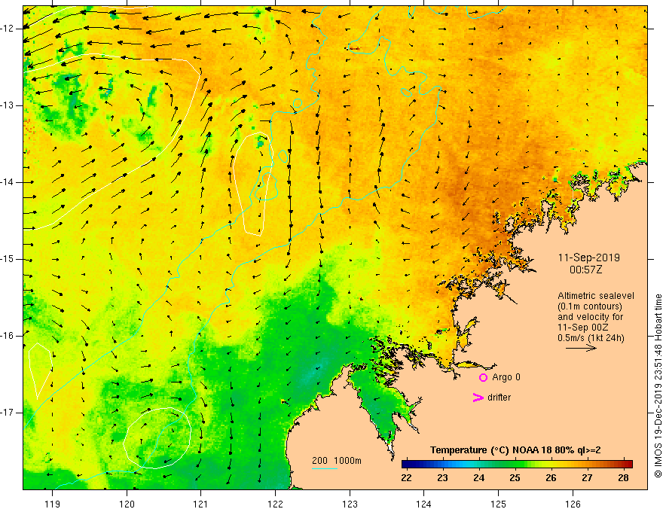Click the 121 longitude axis label
The image size is (663, 512).
pos(201,504)
